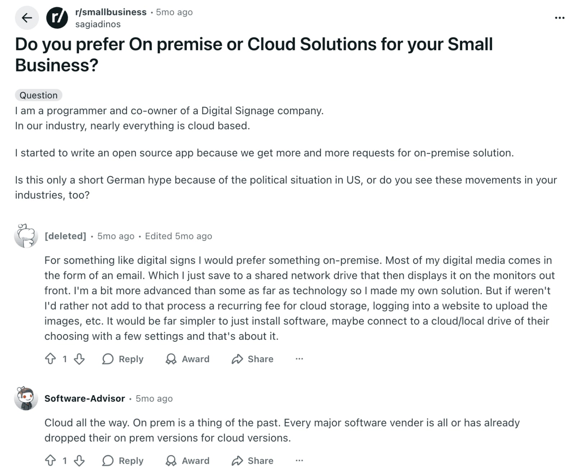Click the [deleted] username label
The width and height of the screenshot is (570, 471).
point(65,236)
